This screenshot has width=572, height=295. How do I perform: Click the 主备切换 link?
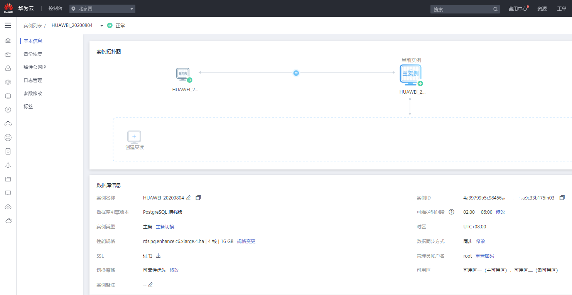pyautogui.click(x=165, y=226)
